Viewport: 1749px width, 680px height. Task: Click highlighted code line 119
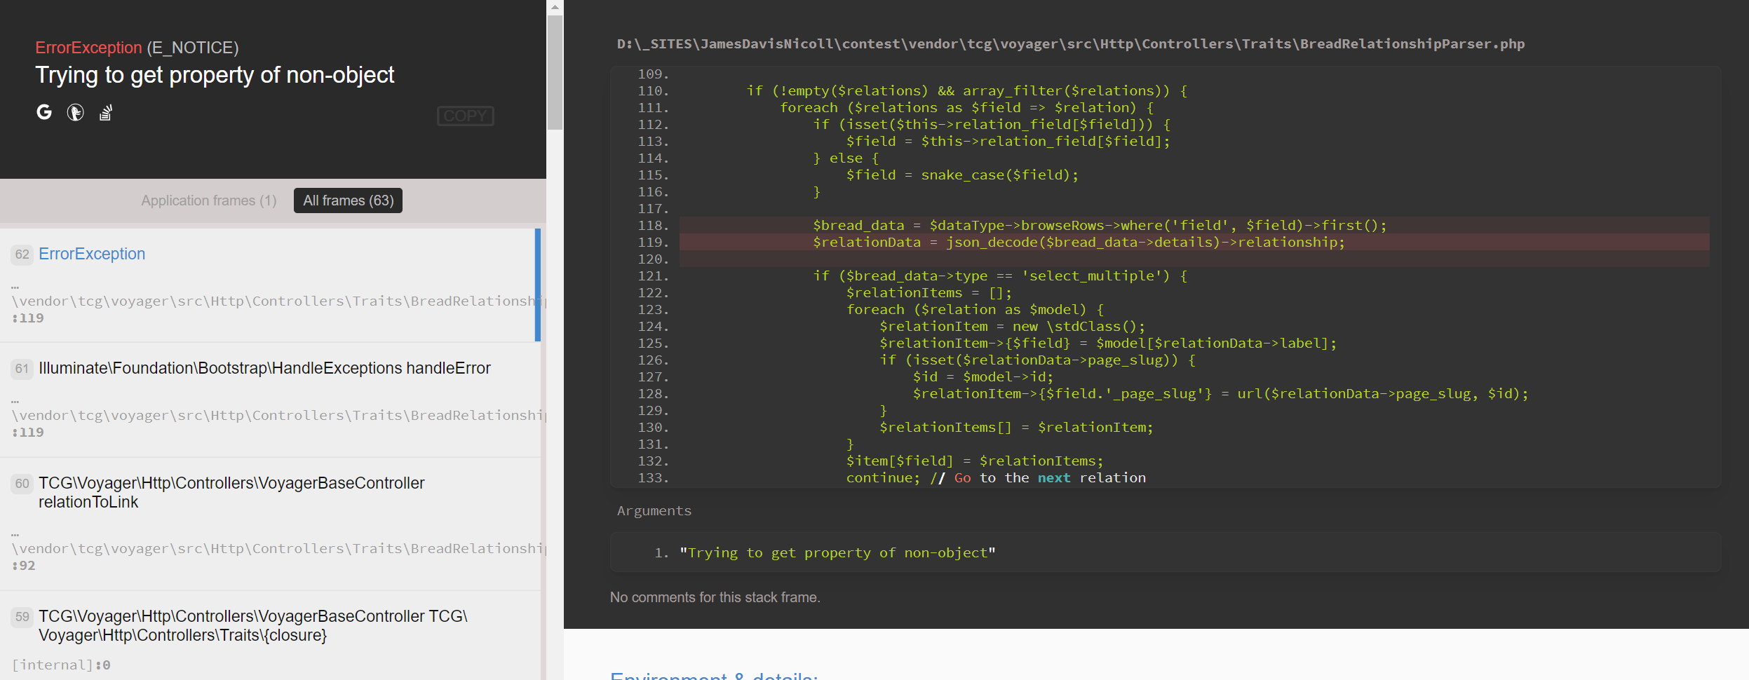pyautogui.click(x=1052, y=242)
